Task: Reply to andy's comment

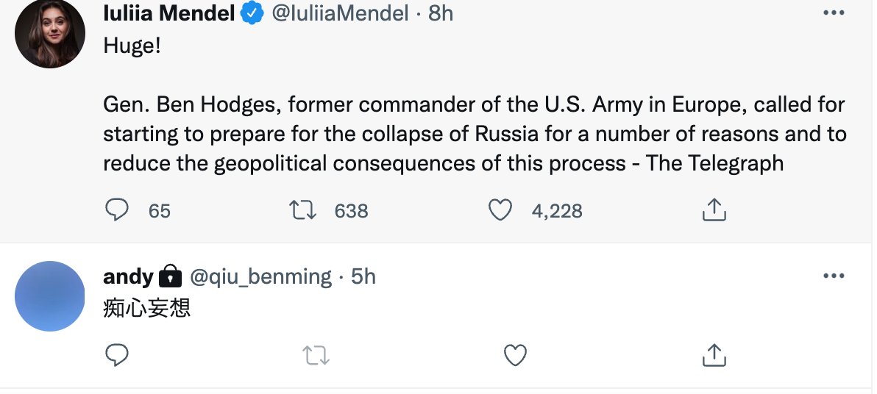Action: [x=117, y=356]
